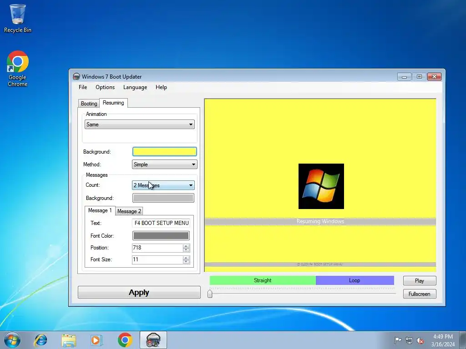Expand the Animation dropdown set to Same

(x=140, y=125)
